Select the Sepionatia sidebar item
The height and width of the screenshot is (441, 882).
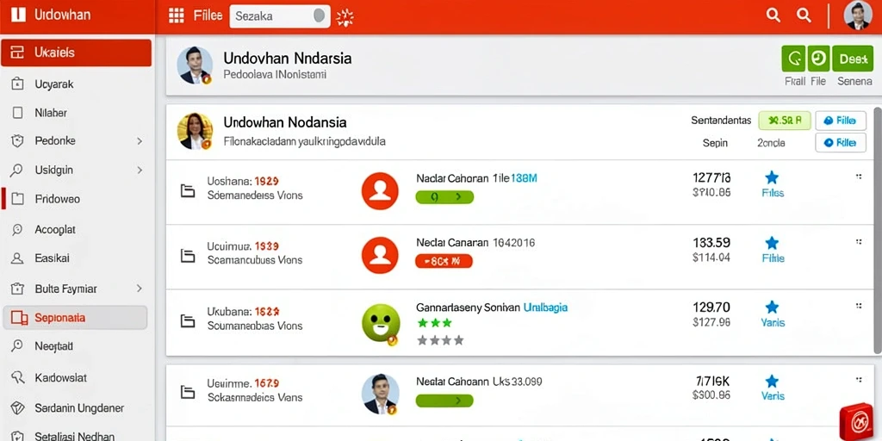pos(76,318)
